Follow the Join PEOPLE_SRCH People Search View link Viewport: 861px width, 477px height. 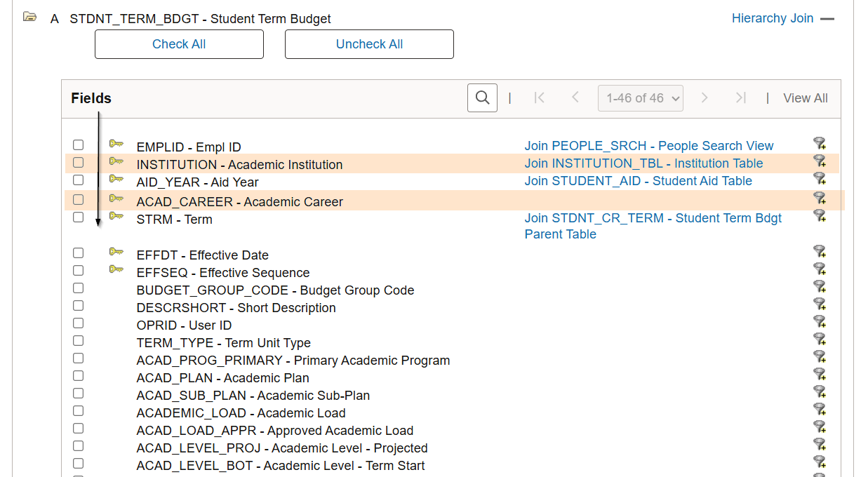pyautogui.click(x=648, y=146)
